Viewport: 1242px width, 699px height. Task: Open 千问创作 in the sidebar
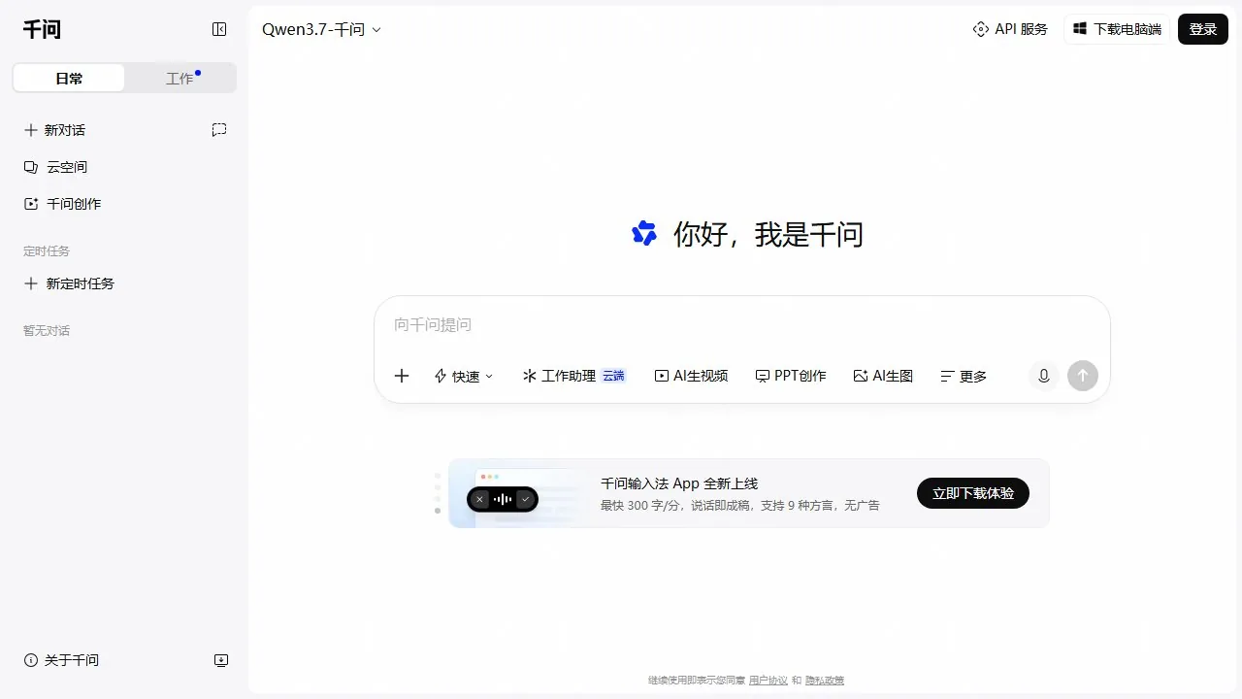click(x=62, y=204)
